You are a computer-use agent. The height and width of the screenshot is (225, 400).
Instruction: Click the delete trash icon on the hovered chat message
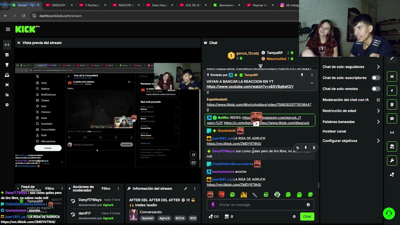tap(314, 148)
